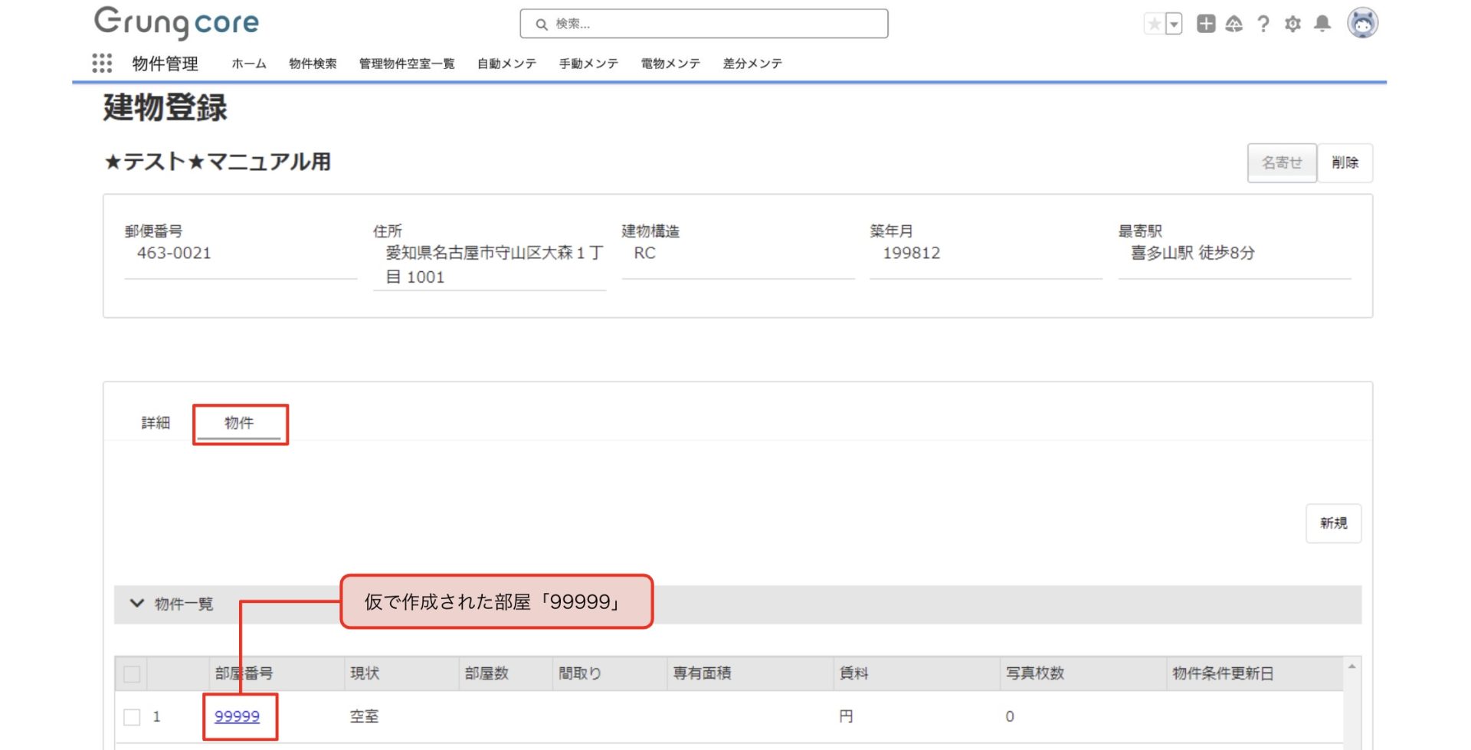Open the setup gear icon
The width and height of the screenshot is (1471, 750).
coord(1293,24)
